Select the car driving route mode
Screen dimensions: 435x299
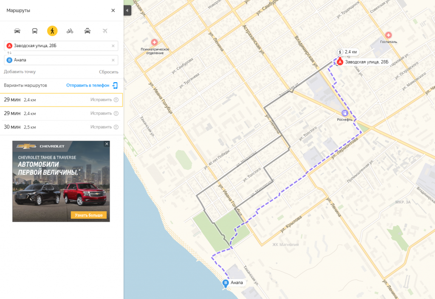pyautogui.click(x=17, y=31)
